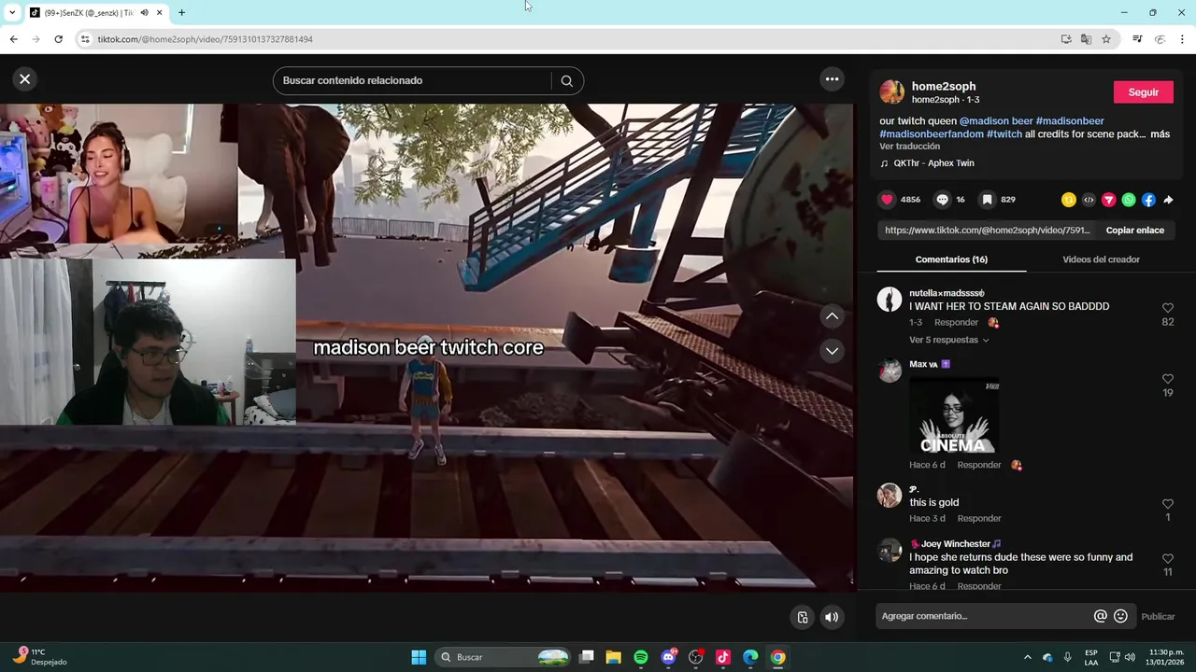Screen dimensions: 1196x672
Task: Expand video description with 'más'
Action: 1160,134
